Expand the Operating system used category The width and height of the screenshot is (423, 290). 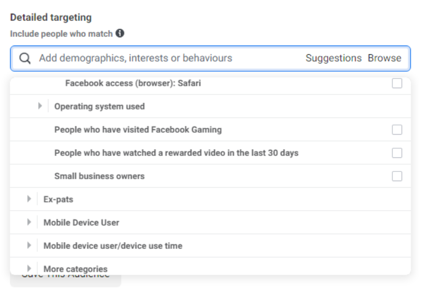pos(40,107)
